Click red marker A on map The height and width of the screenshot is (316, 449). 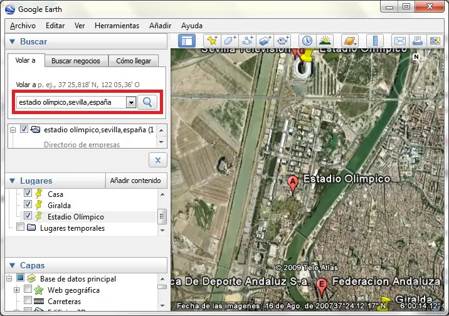(293, 184)
